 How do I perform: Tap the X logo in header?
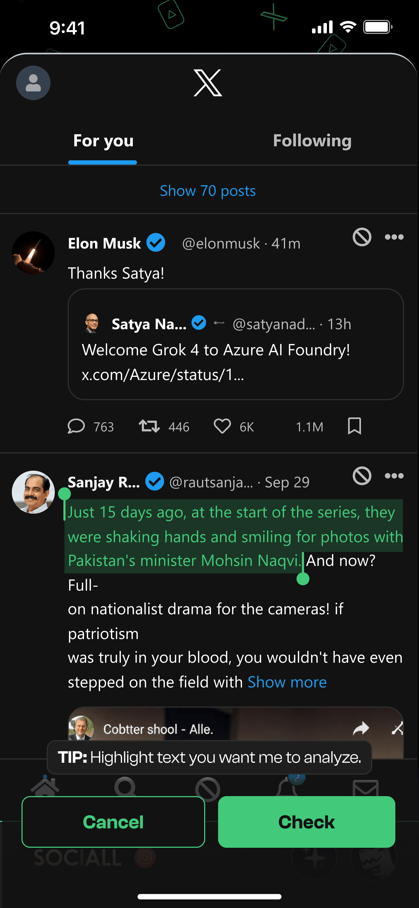(x=208, y=83)
